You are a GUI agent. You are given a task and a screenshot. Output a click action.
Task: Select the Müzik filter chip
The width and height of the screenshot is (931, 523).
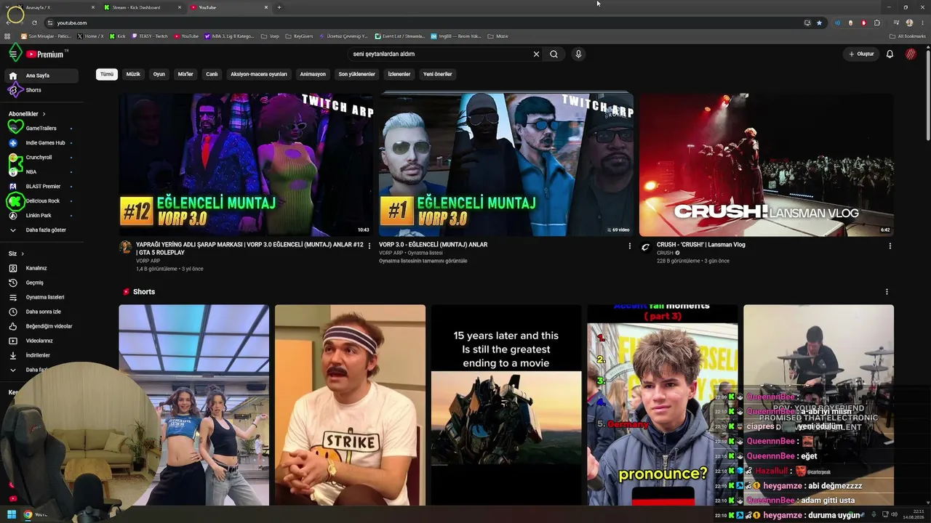click(x=133, y=74)
